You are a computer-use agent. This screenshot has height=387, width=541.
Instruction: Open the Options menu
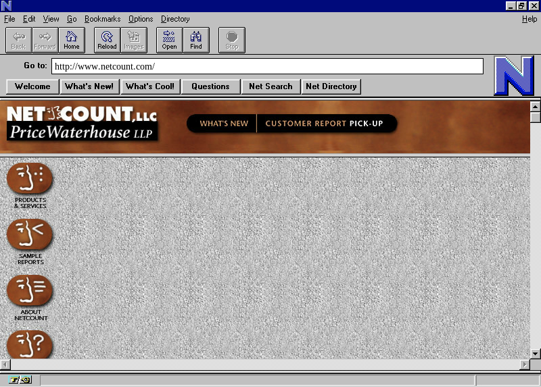click(141, 19)
